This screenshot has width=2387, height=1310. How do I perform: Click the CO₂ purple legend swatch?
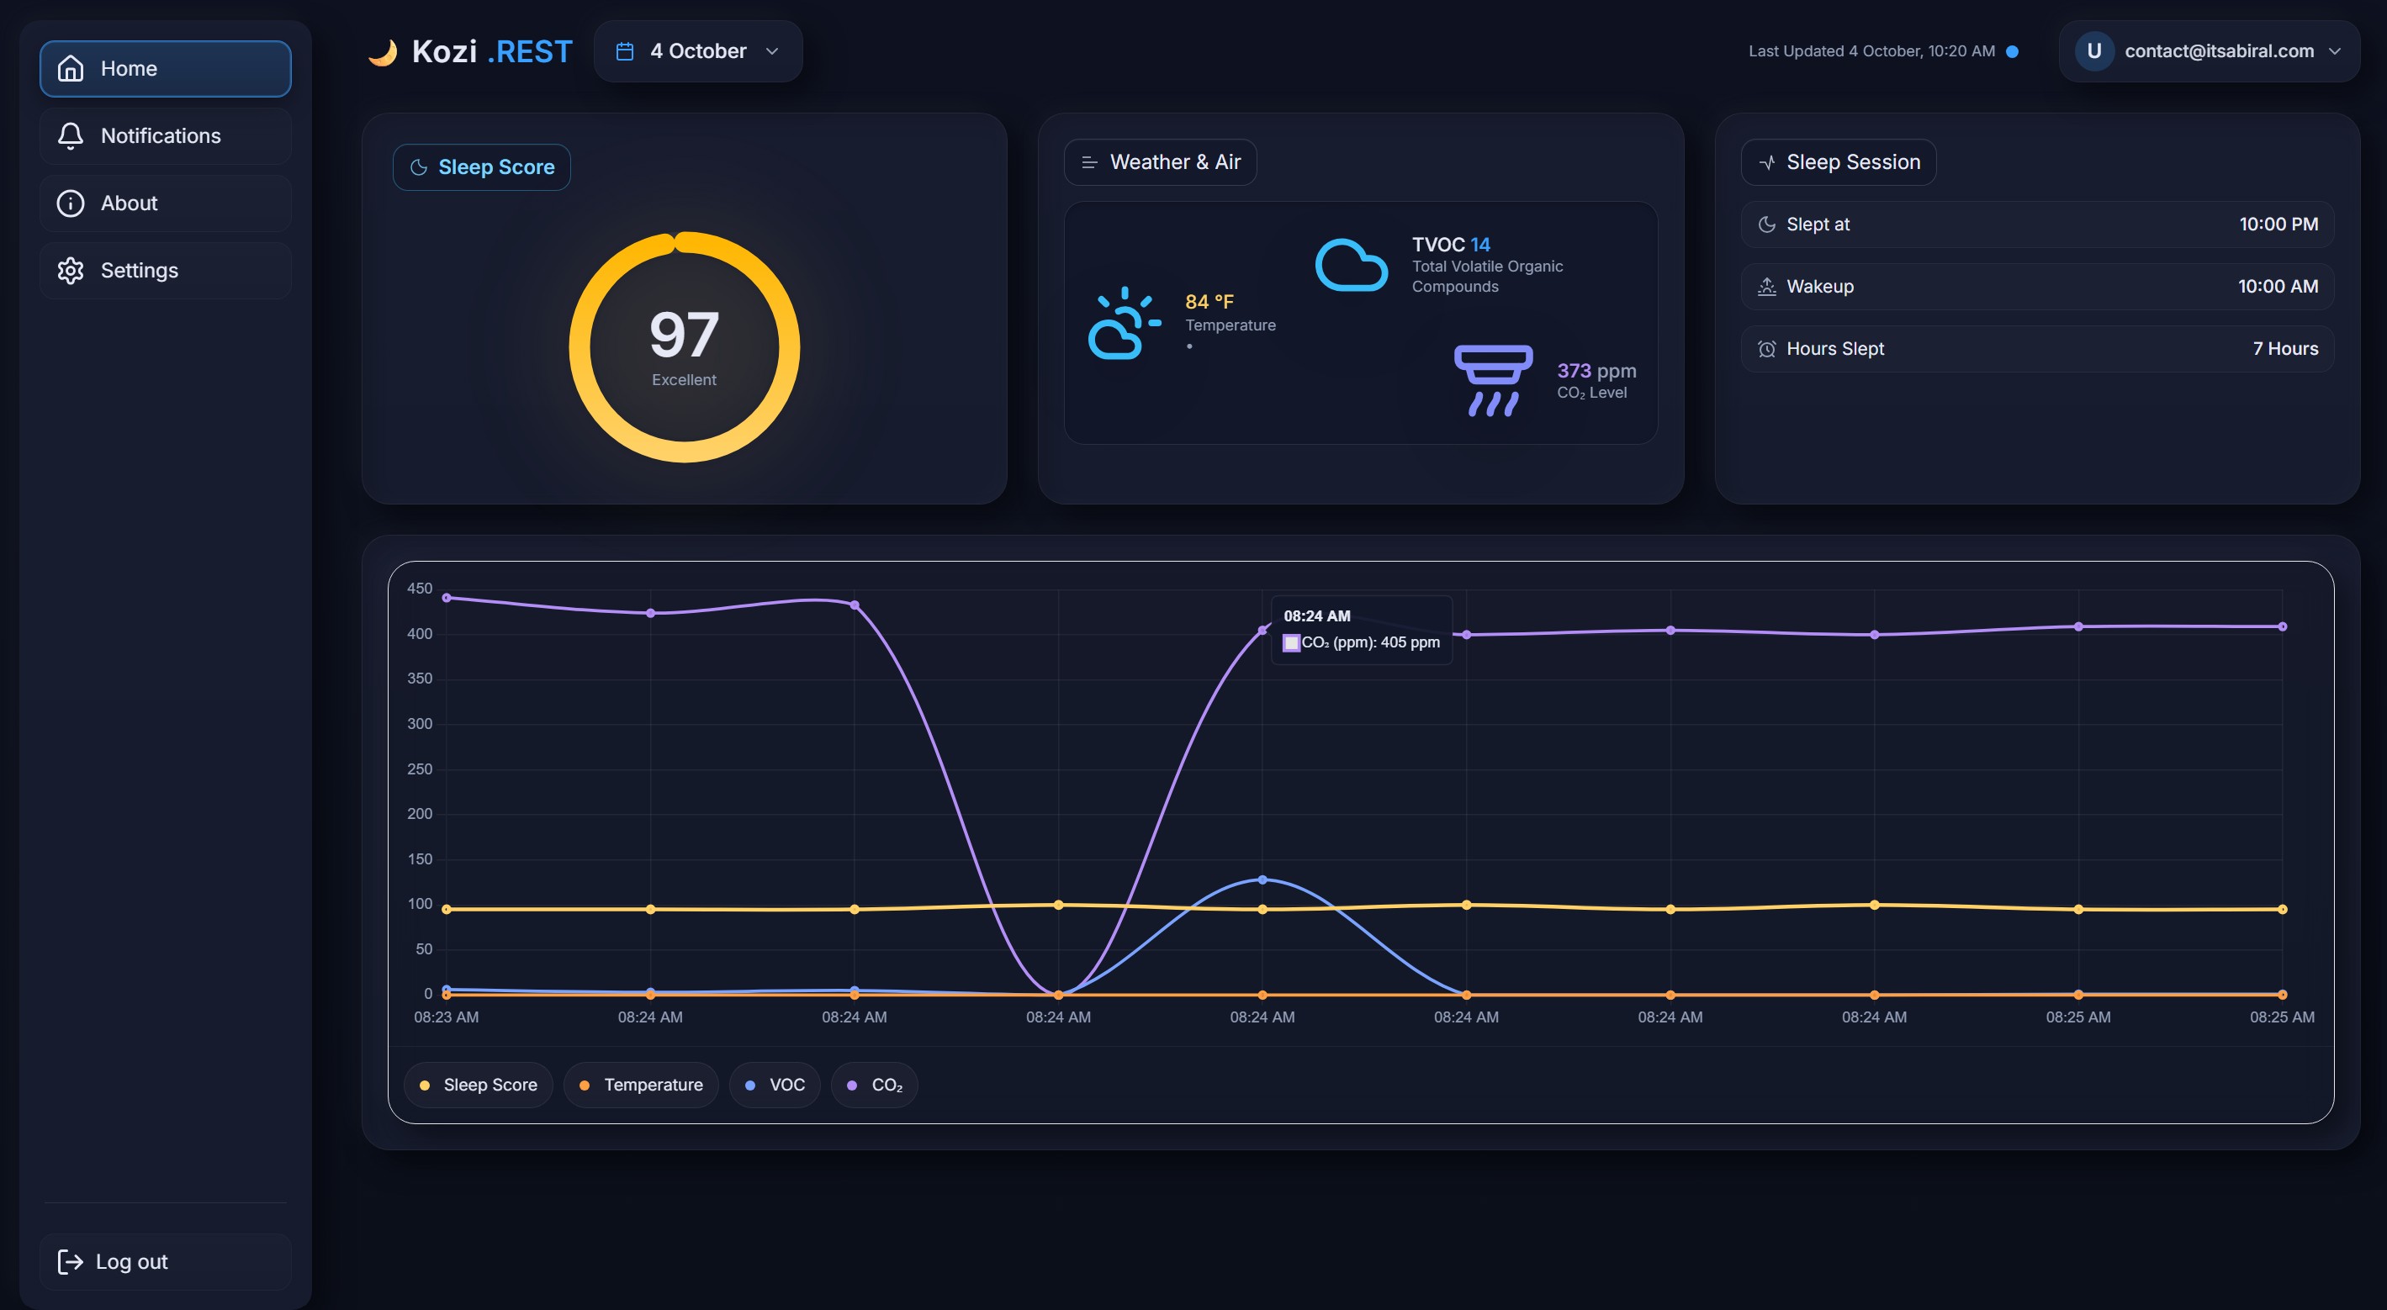coord(851,1085)
